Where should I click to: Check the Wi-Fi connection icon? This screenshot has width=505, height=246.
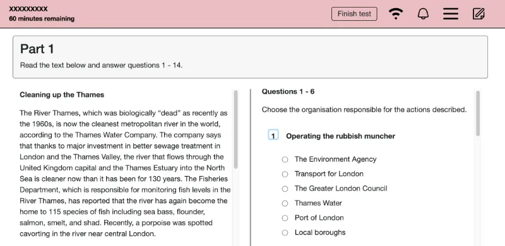click(396, 14)
